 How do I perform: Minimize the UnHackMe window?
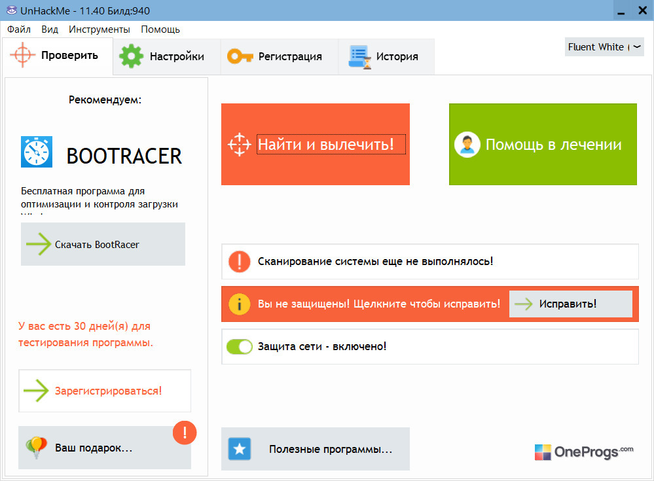click(x=621, y=10)
